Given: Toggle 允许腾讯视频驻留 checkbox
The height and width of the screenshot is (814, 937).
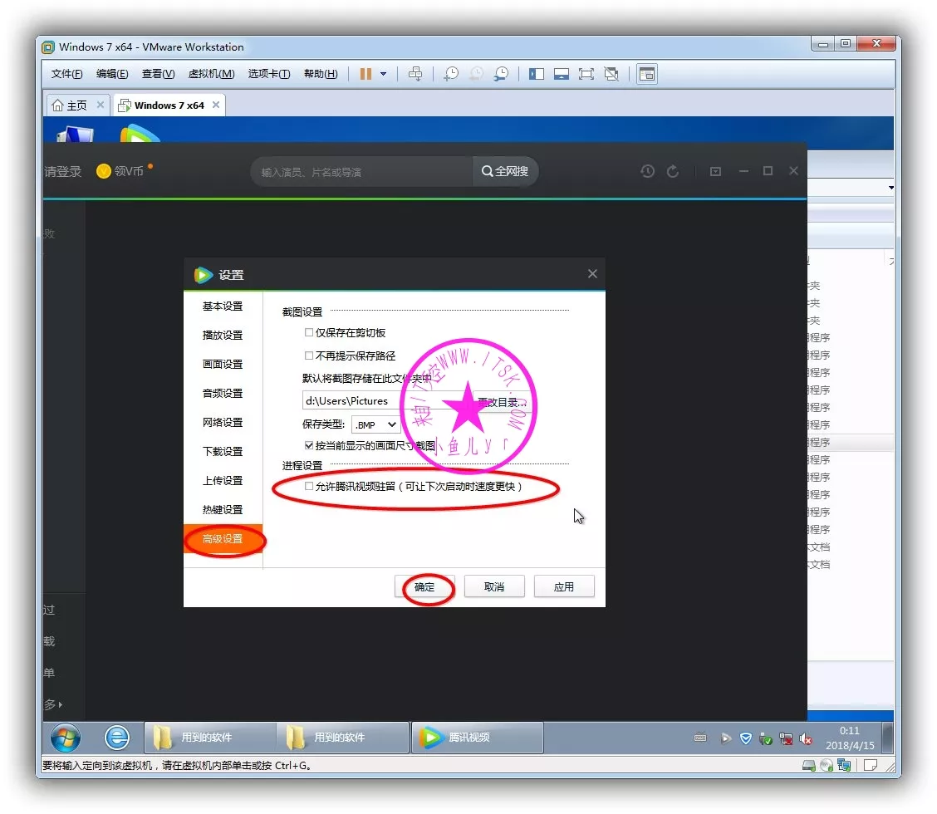Looking at the screenshot, I should pyautogui.click(x=309, y=486).
